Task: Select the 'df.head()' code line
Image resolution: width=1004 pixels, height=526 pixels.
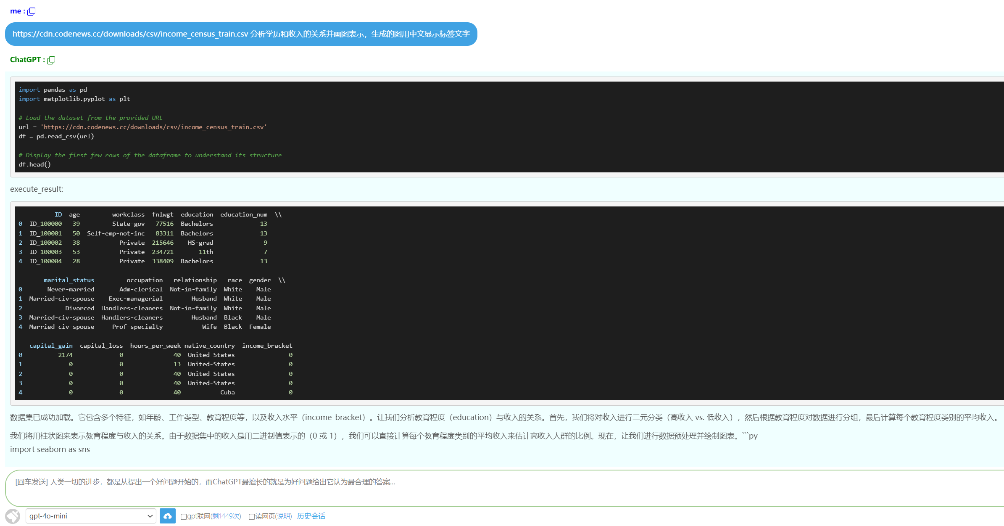Action: point(34,164)
